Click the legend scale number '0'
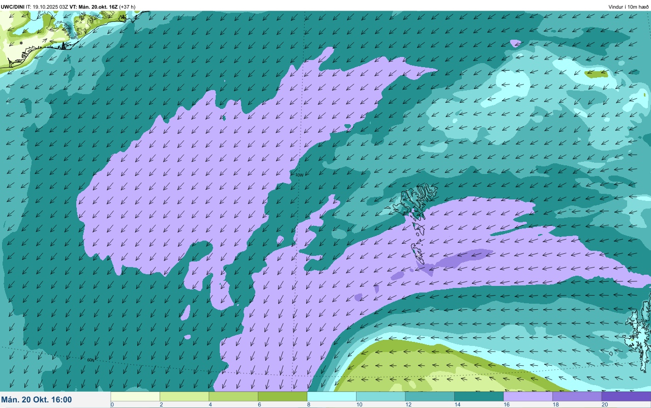This screenshot has width=651, height=408. coord(112,404)
